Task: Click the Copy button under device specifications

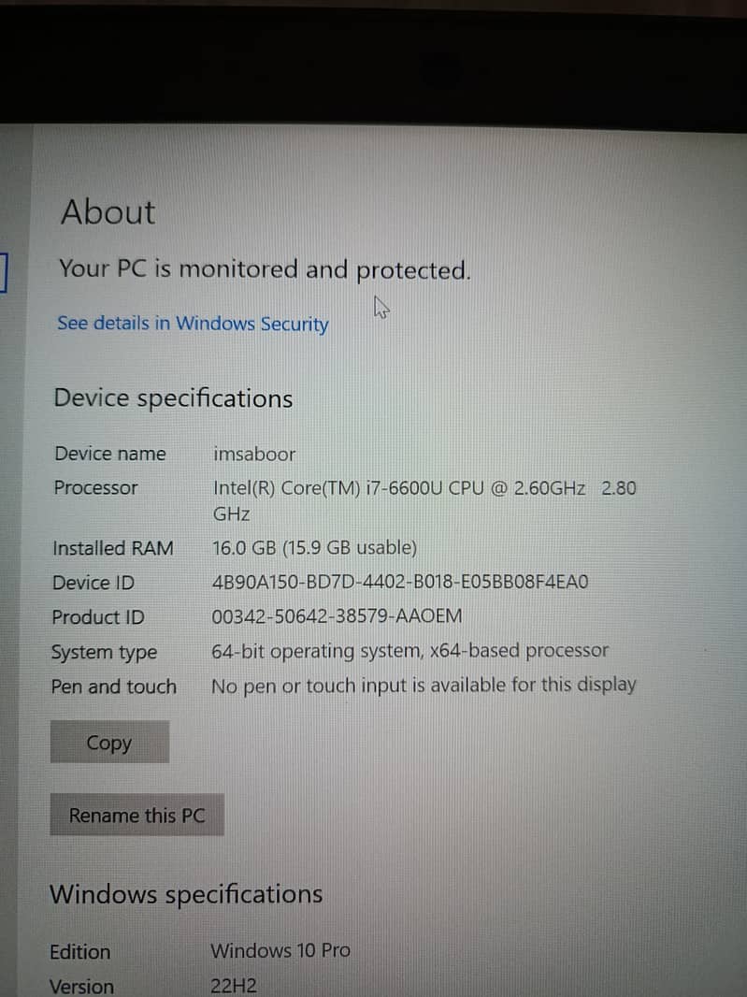Action: (x=109, y=742)
